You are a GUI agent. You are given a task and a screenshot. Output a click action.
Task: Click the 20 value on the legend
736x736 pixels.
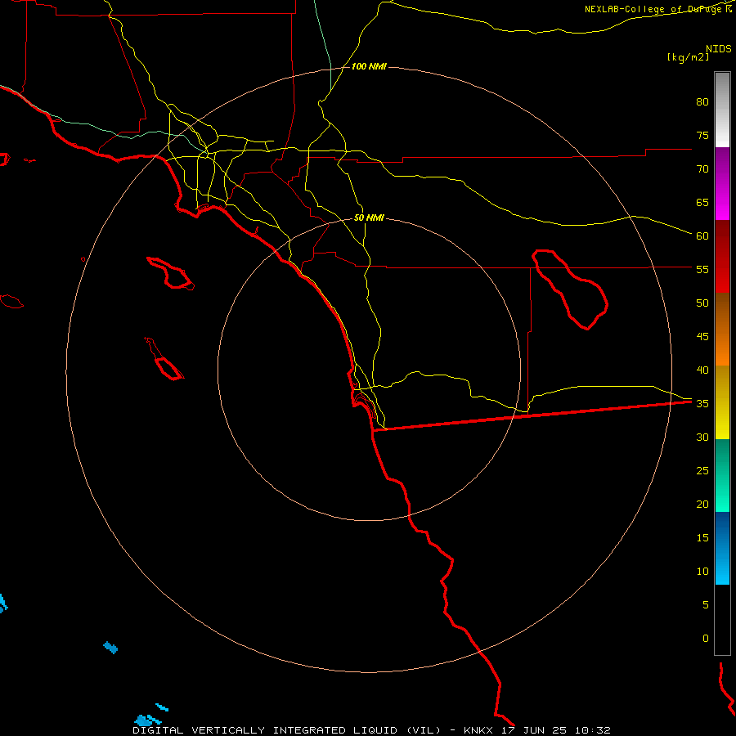(x=702, y=504)
